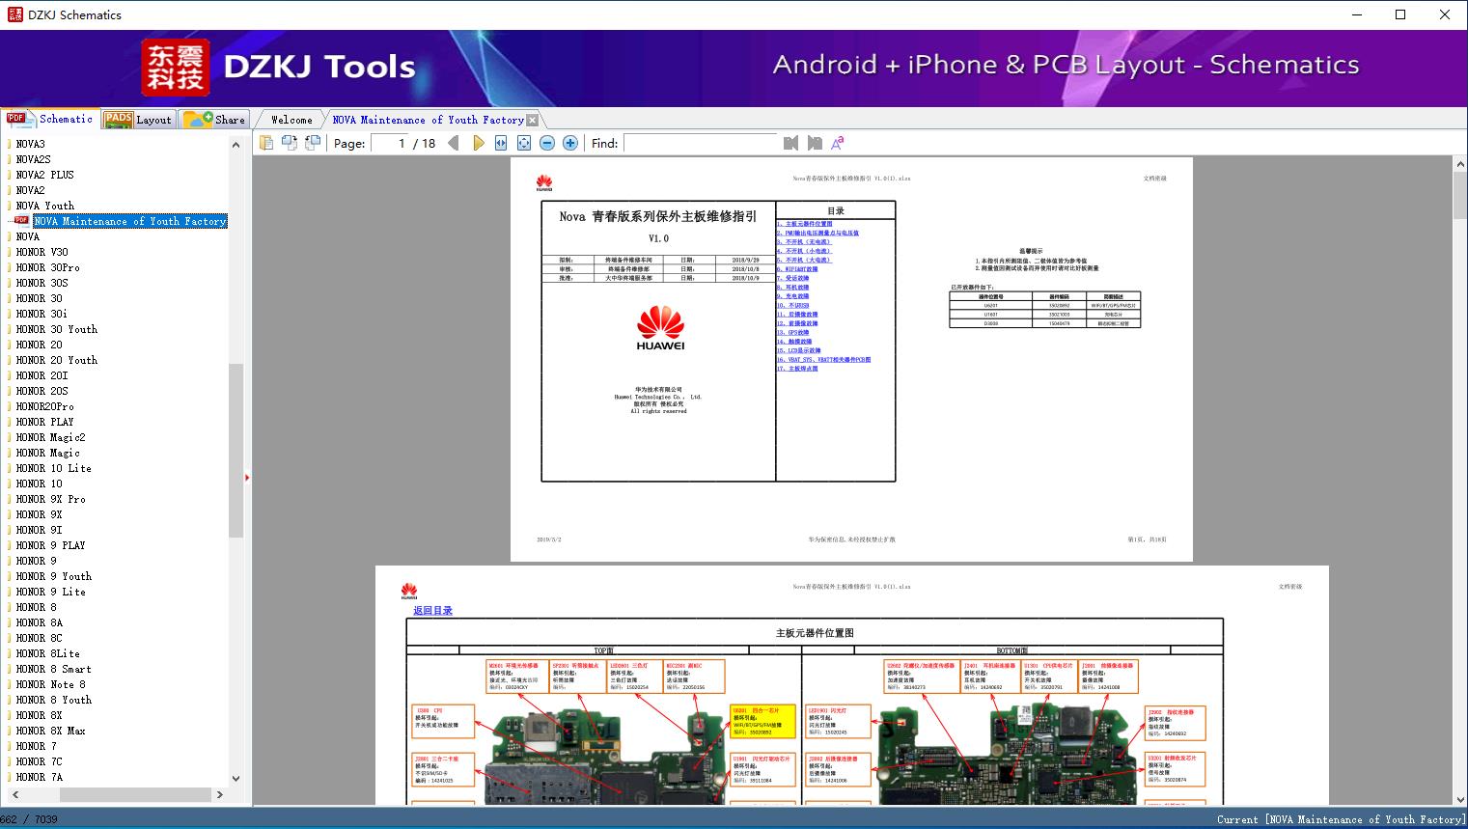Open the HONOR 30Pro folder
The height and width of the screenshot is (829, 1468).
(x=47, y=267)
